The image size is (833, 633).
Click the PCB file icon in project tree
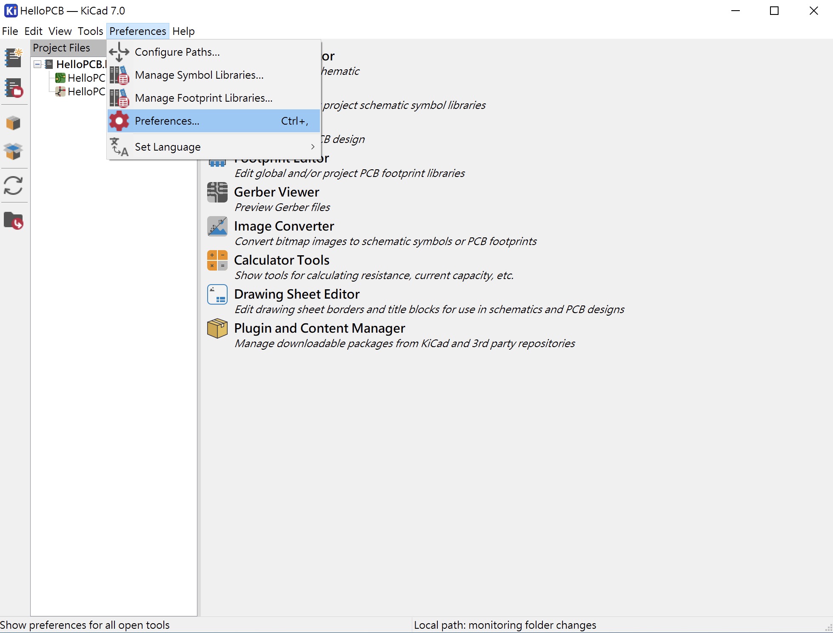pyautogui.click(x=60, y=78)
